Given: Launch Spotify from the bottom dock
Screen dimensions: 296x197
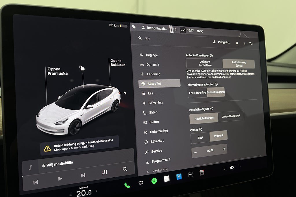Looking at the screenshot, I should tap(154, 181).
